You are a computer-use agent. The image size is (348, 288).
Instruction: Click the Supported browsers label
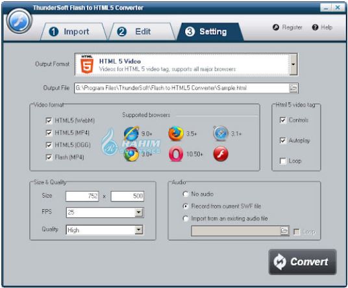(146, 115)
